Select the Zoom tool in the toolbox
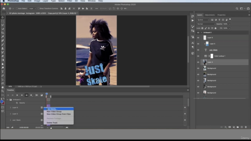 tap(3, 91)
